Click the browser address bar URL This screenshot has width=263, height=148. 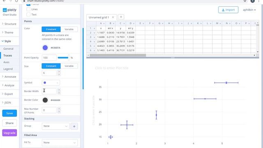point(46,1)
